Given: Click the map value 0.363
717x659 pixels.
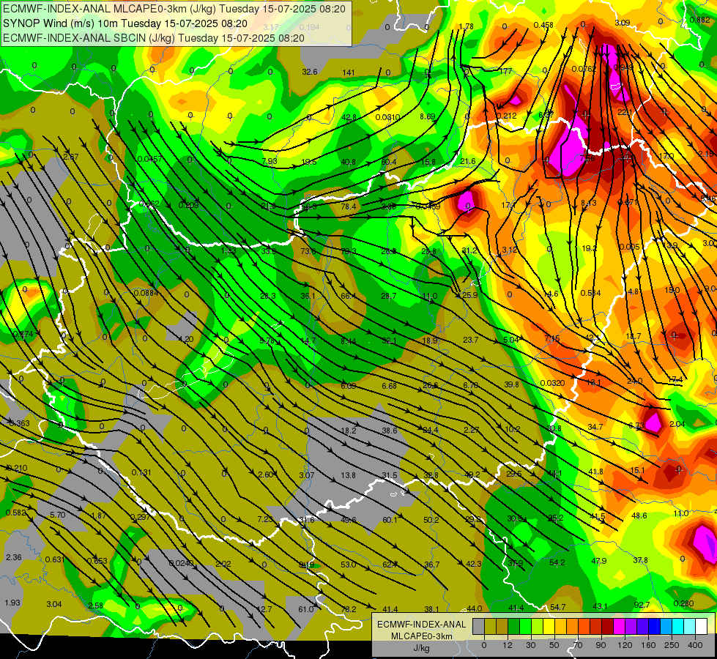Looking at the screenshot, I should pos(19,423).
